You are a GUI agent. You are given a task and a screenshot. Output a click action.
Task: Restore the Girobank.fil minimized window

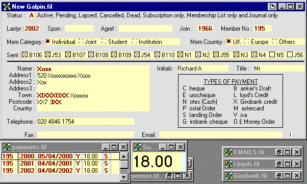(x=279, y=175)
